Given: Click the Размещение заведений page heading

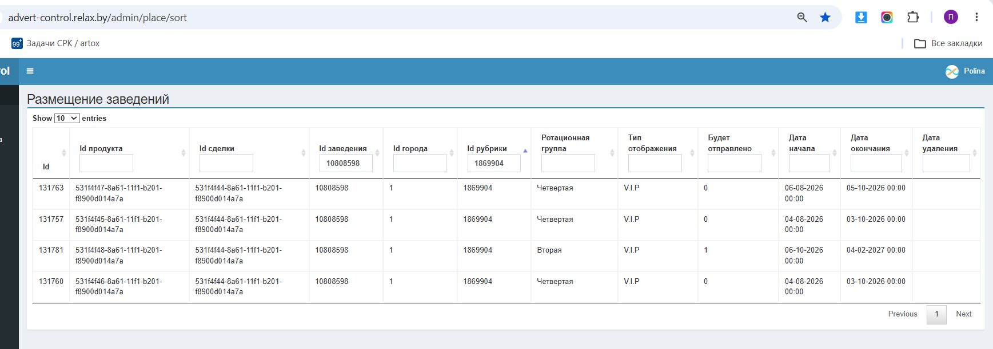Looking at the screenshot, I should 98,99.
